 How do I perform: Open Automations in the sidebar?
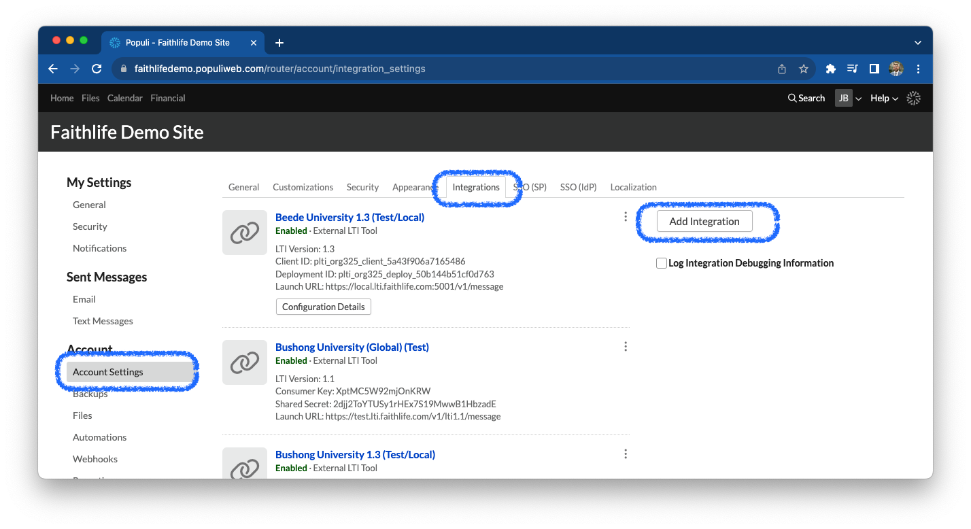(99, 437)
